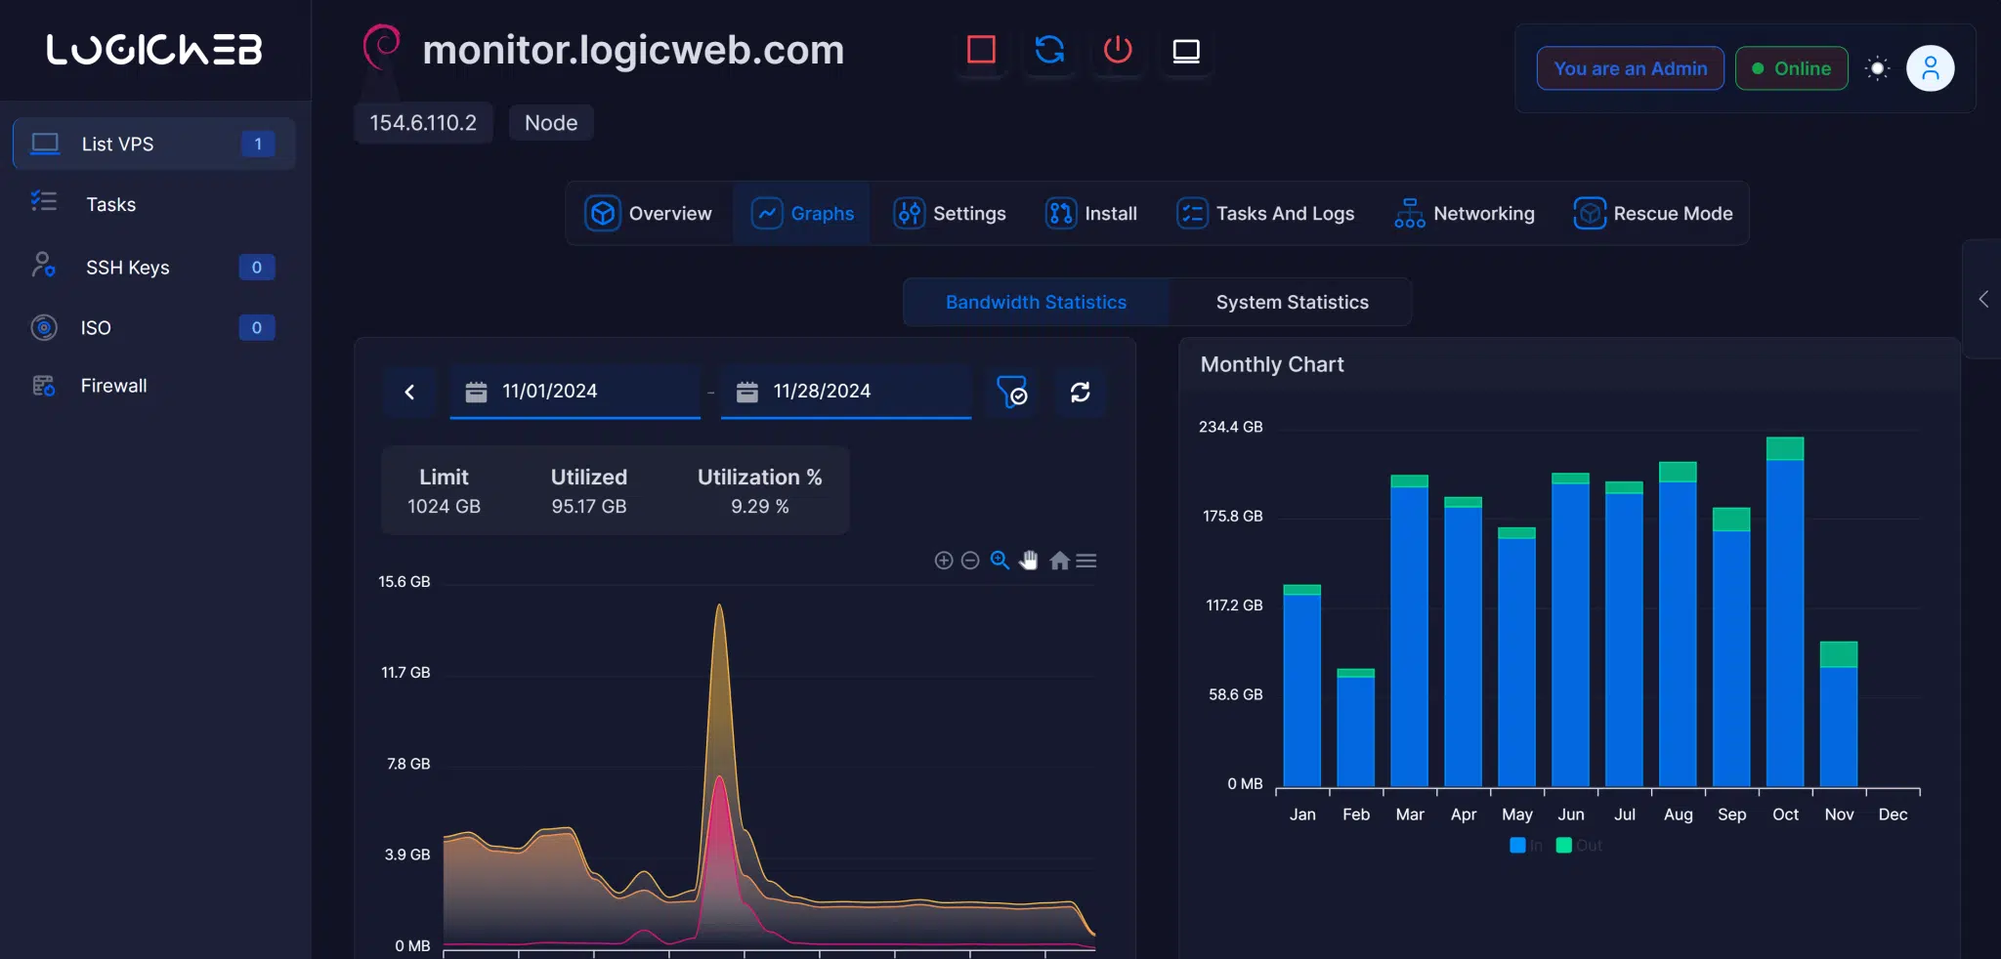Screen dimensions: 2001x959
Task: Select the System Statistics tab
Action: pyautogui.click(x=1292, y=302)
